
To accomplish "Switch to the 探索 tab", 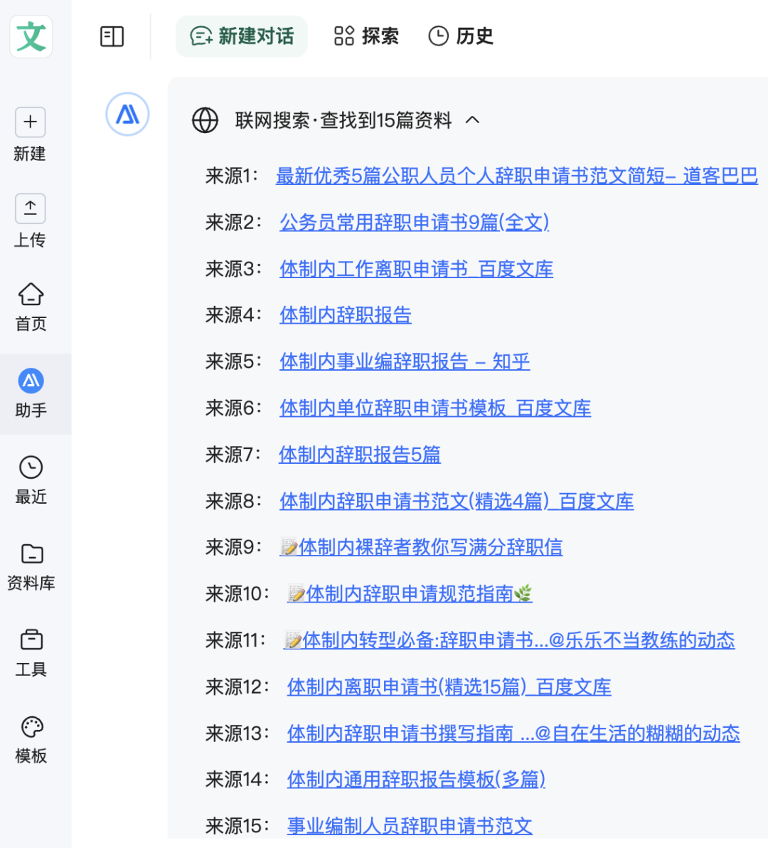I will (366, 36).
